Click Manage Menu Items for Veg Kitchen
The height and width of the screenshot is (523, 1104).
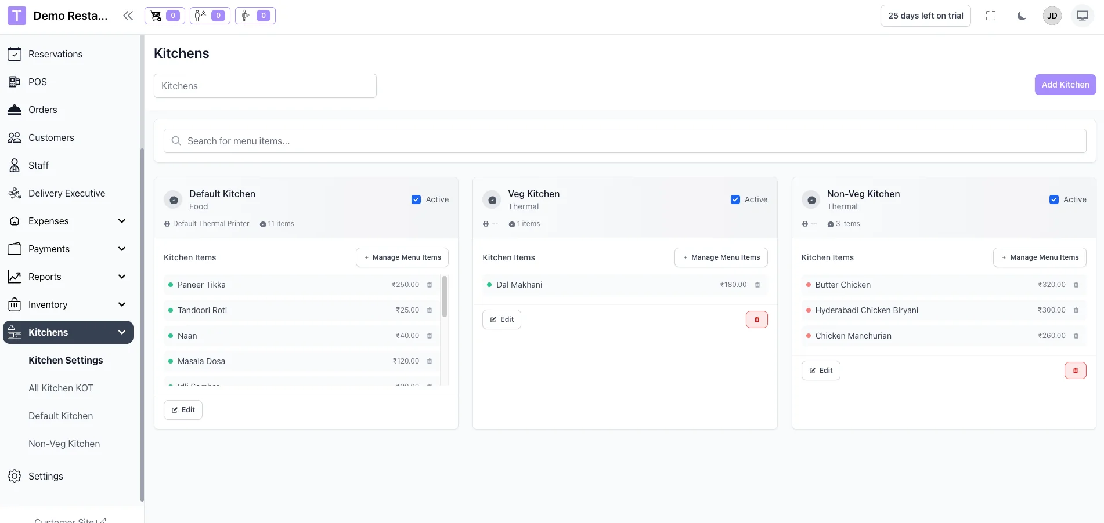(720, 257)
